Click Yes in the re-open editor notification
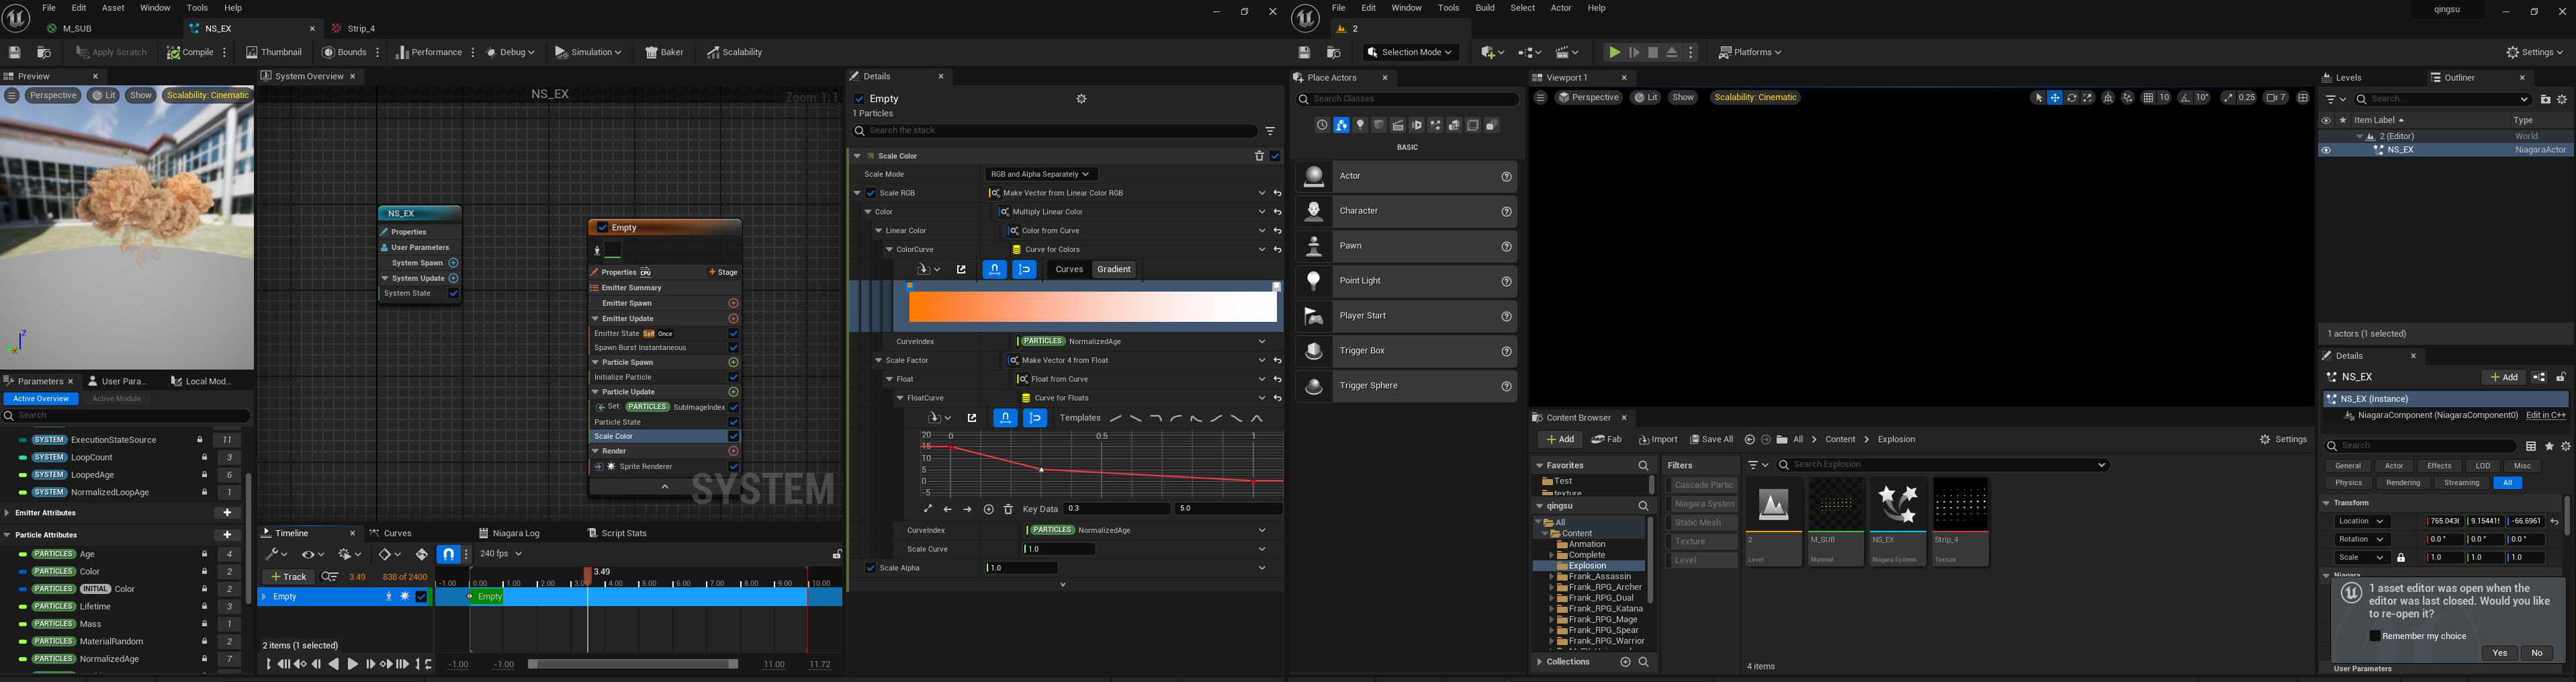Screen dimensions: 2576x682 pos(2499,653)
